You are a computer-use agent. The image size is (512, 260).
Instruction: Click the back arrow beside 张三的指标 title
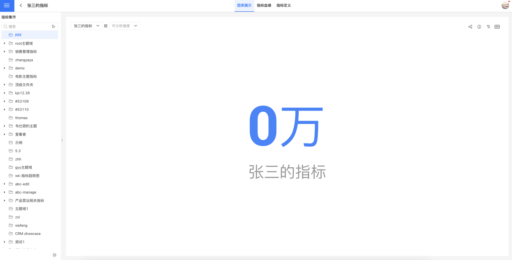pyautogui.click(x=21, y=6)
